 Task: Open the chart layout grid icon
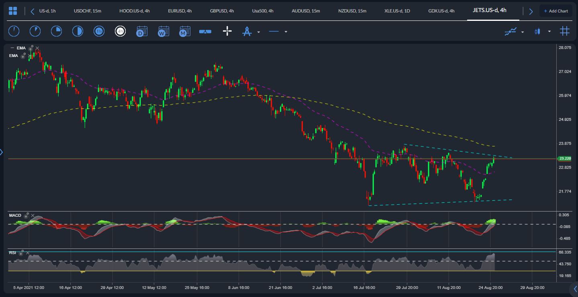pyautogui.click(x=13, y=11)
